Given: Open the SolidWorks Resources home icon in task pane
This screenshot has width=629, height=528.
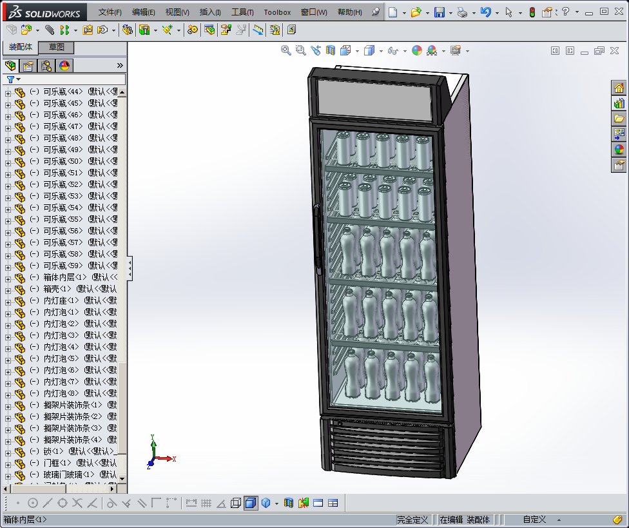Looking at the screenshot, I should tap(619, 88).
